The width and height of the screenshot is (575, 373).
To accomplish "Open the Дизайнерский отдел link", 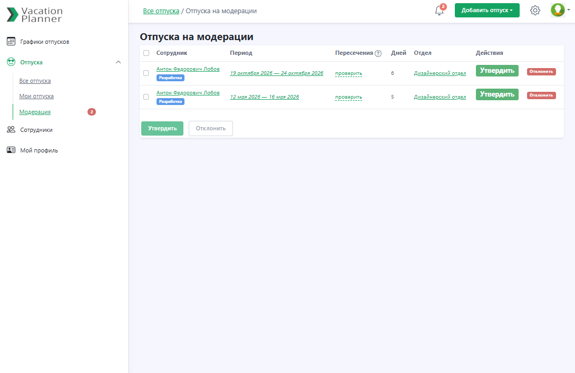I will click(x=440, y=73).
